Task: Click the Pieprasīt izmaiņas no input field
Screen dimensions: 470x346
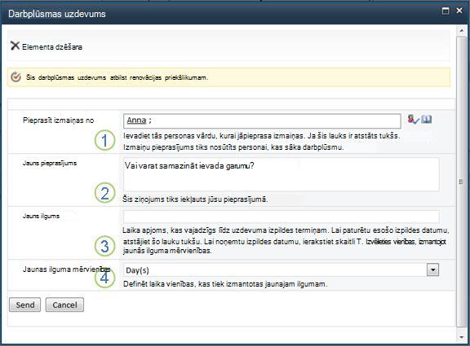Action: 262,120
